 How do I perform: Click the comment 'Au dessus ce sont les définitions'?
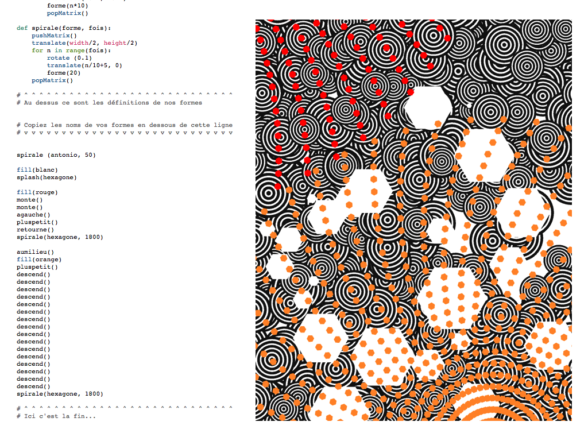click(x=109, y=103)
